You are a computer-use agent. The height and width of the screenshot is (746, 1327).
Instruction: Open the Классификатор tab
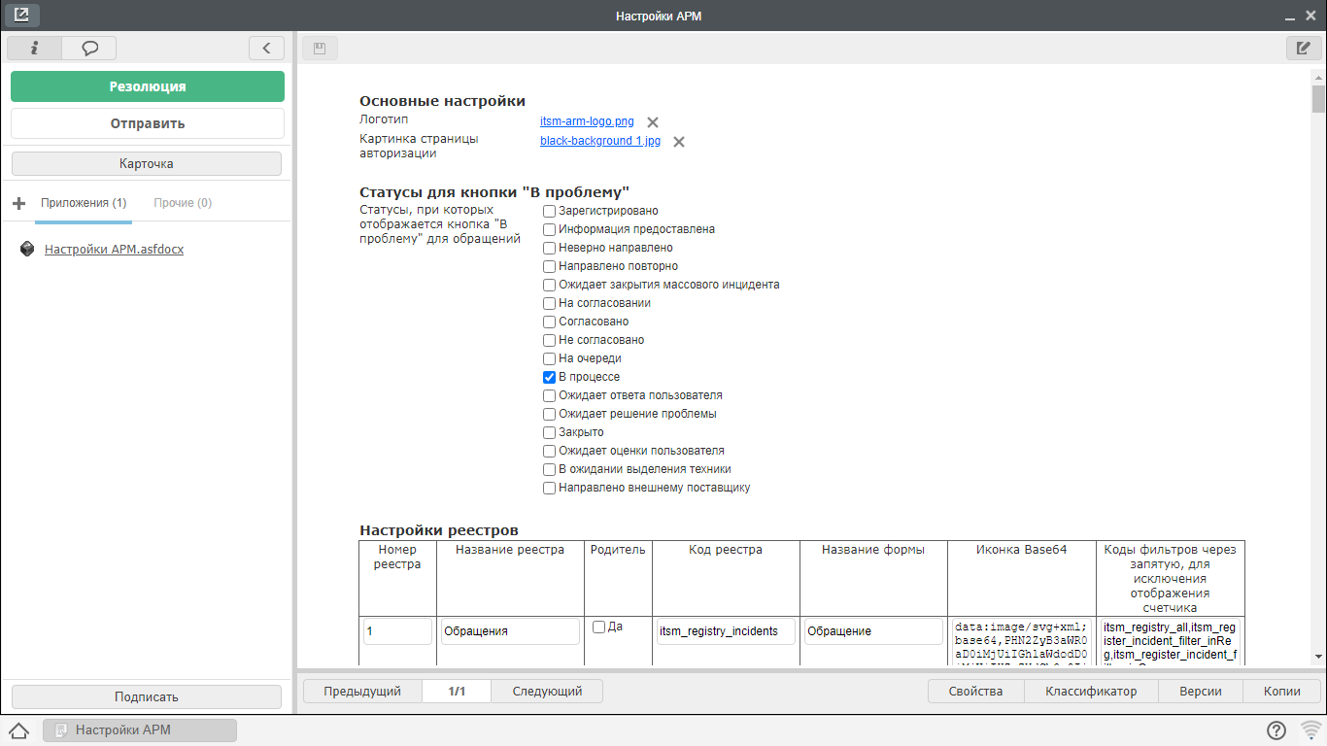click(x=1091, y=692)
